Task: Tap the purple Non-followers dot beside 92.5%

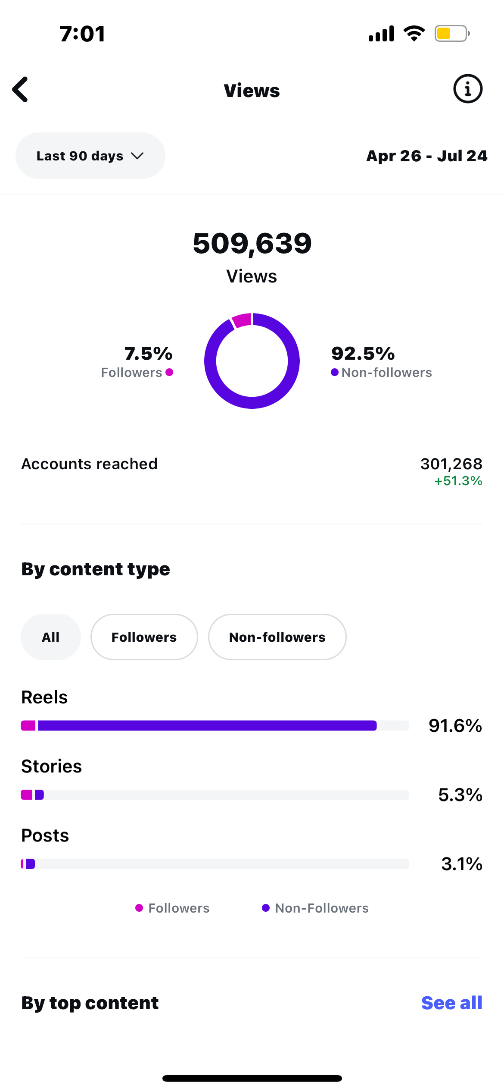Action: click(334, 372)
